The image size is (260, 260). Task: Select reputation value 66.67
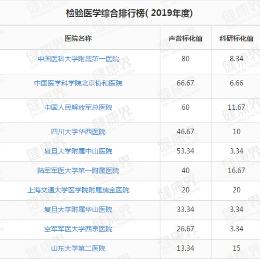[186, 83]
